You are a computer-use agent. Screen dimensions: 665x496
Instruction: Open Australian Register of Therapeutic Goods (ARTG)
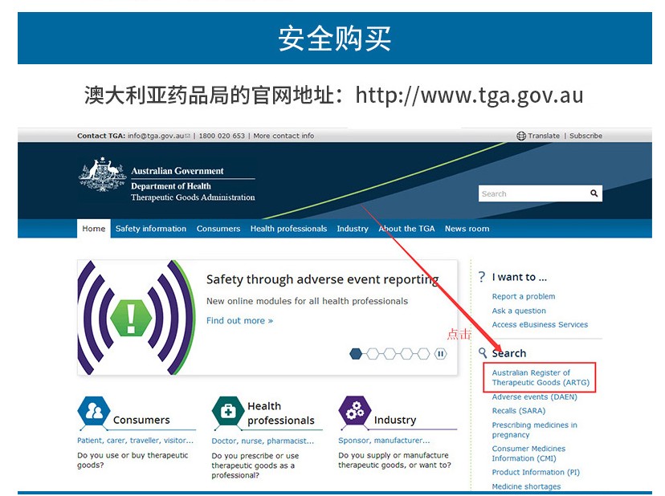click(x=541, y=377)
